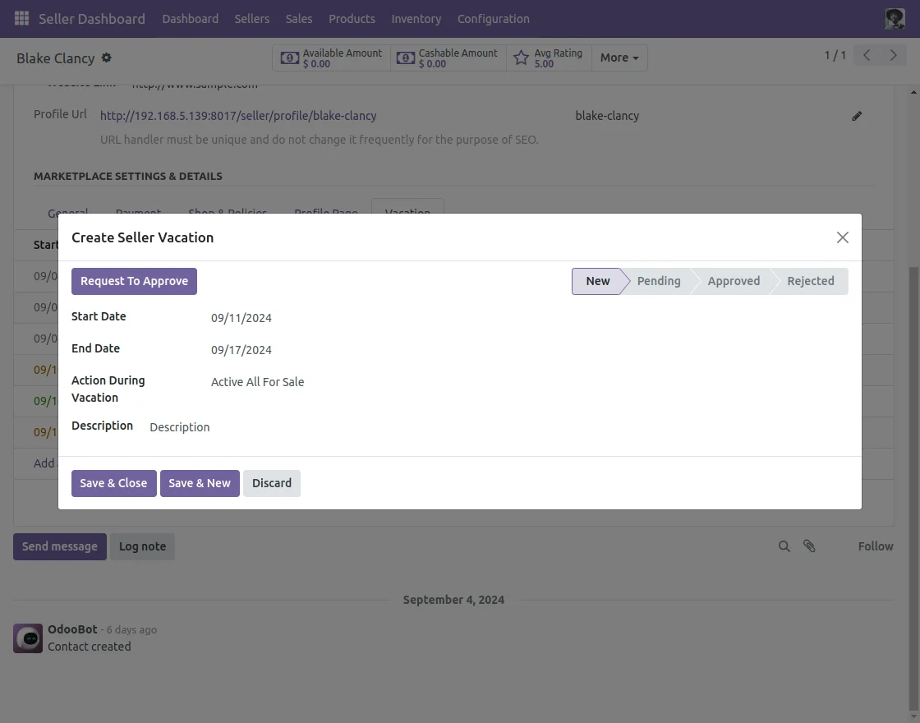Go to next record arrow
920x723 pixels.
point(892,55)
